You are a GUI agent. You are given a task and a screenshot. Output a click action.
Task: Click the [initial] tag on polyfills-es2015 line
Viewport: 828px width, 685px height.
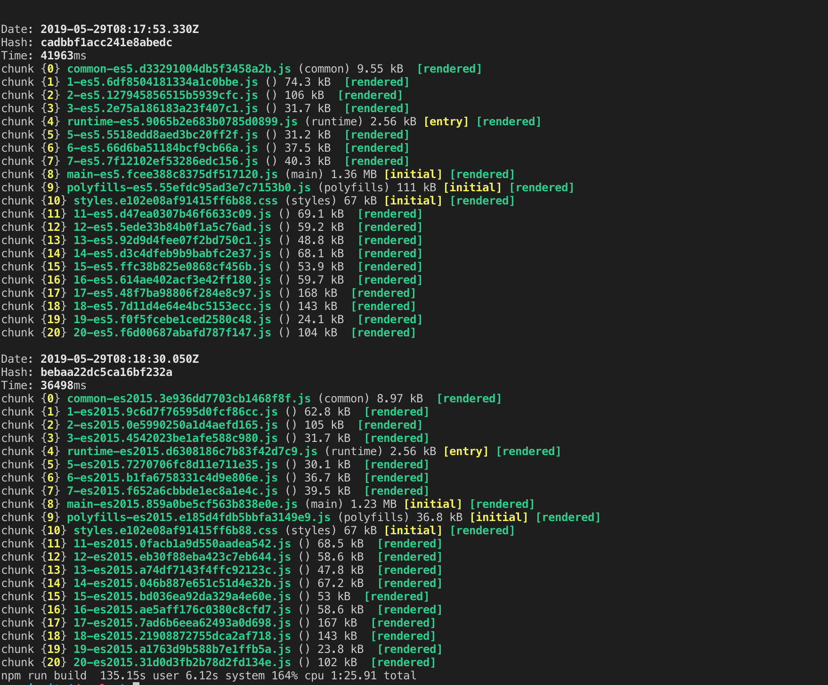(x=499, y=517)
